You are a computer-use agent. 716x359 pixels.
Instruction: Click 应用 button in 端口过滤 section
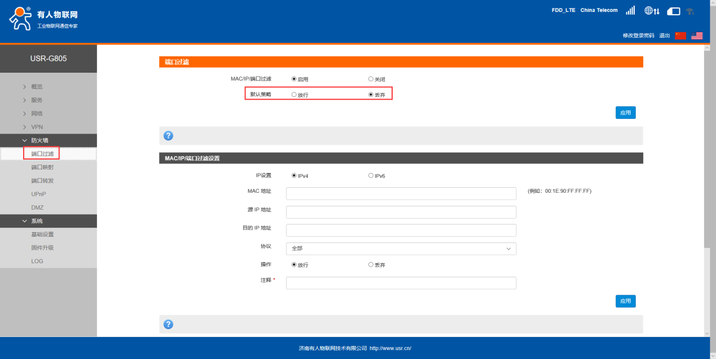point(625,113)
